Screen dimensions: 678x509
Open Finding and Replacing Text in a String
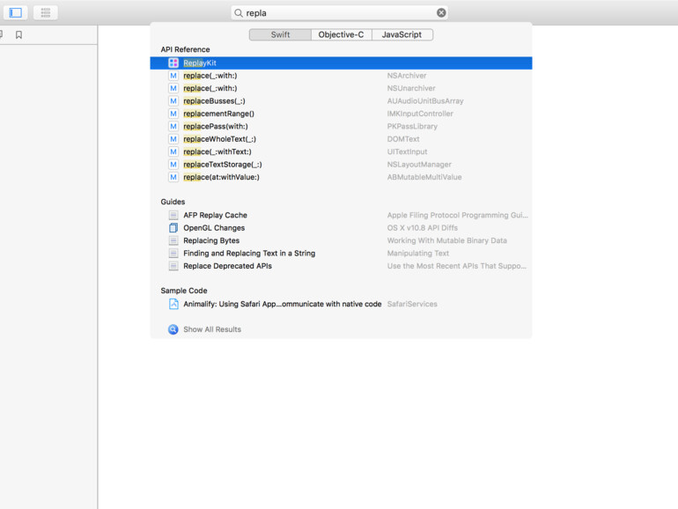pyautogui.click(x=341, y=254)
